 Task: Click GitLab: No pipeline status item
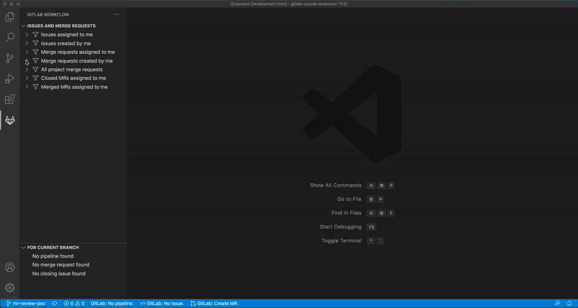(112, 303)
